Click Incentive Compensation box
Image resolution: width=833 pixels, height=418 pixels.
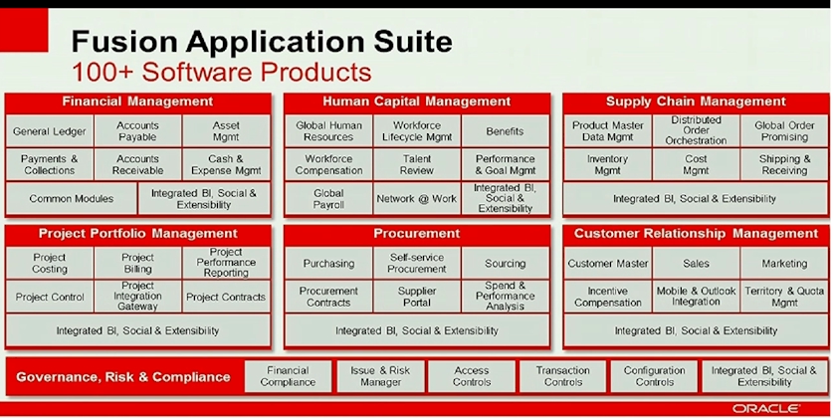[607, 297]
